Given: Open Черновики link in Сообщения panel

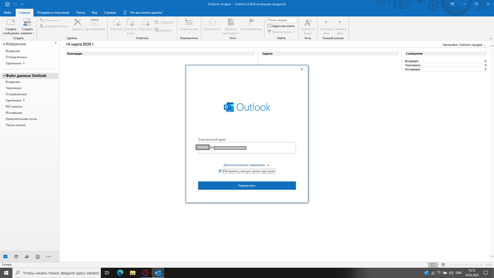Looking at the screenshot, I should [412, 65].
